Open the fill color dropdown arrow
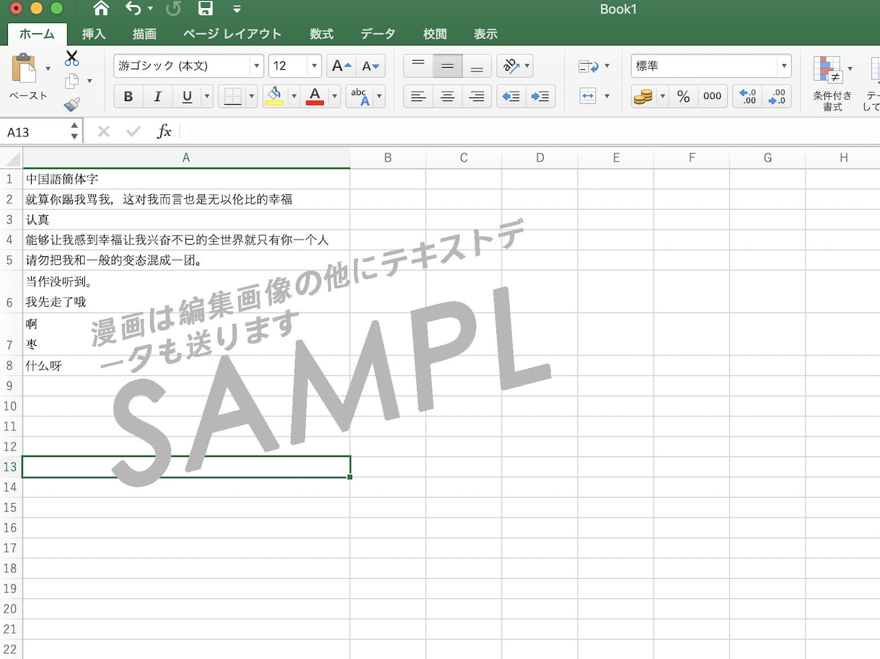 [294, 96]
